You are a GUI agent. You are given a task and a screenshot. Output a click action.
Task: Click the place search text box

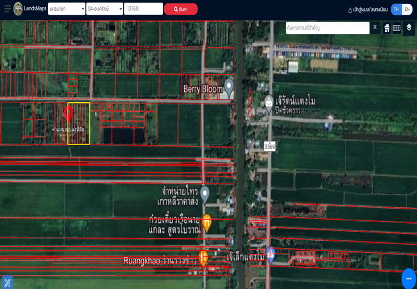[x=327, y=28]
